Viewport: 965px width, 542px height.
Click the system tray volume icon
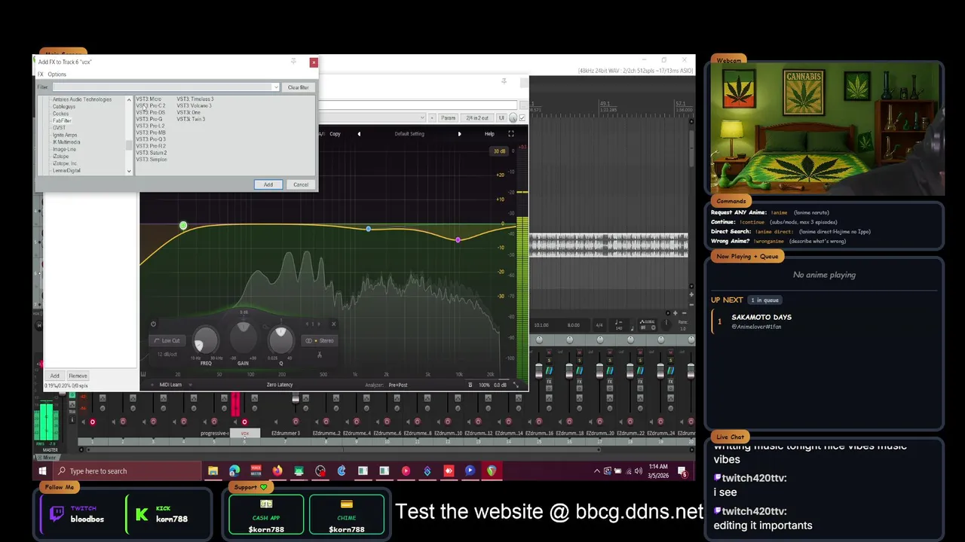(638, 471)
